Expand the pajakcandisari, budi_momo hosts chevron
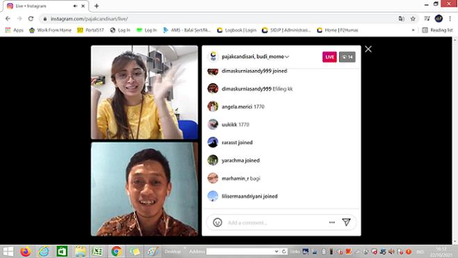The width and height of the screenshot is (458, 258). tap(287, 57)
